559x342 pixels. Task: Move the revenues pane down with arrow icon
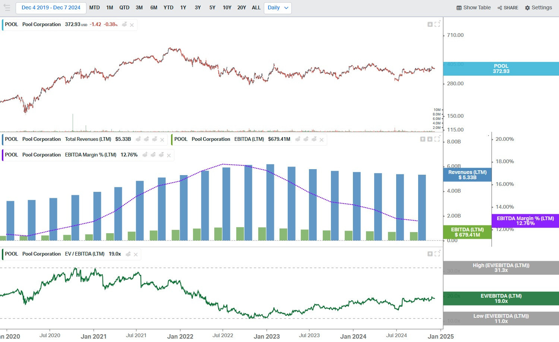point(430,139)
